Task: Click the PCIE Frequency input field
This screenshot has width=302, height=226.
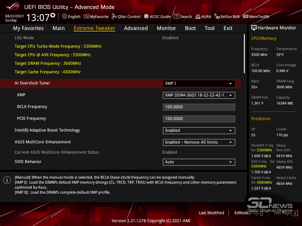Action: pos(199,119)
